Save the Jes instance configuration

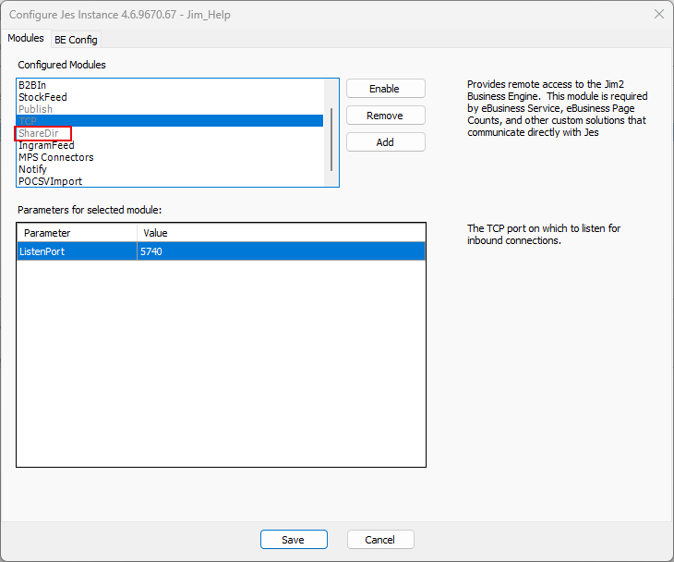(294, 540)
